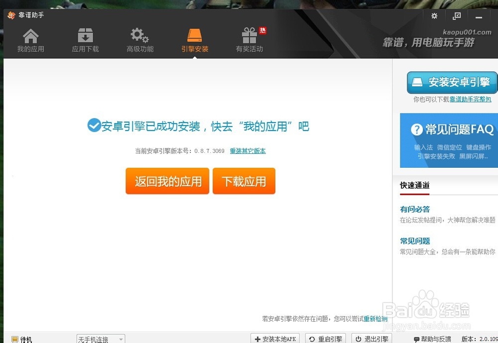Click the 微信定位 FAQ topic
The image size is (498, 343).
[x=449, y=147]
